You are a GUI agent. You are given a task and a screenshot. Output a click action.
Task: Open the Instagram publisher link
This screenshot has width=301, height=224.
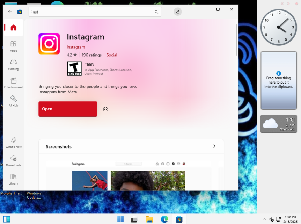tap(76, 47)
